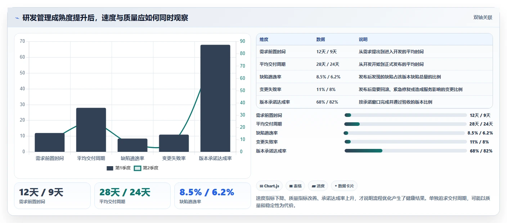Click the 平均交付周期 chart bar

pos(91,130)
